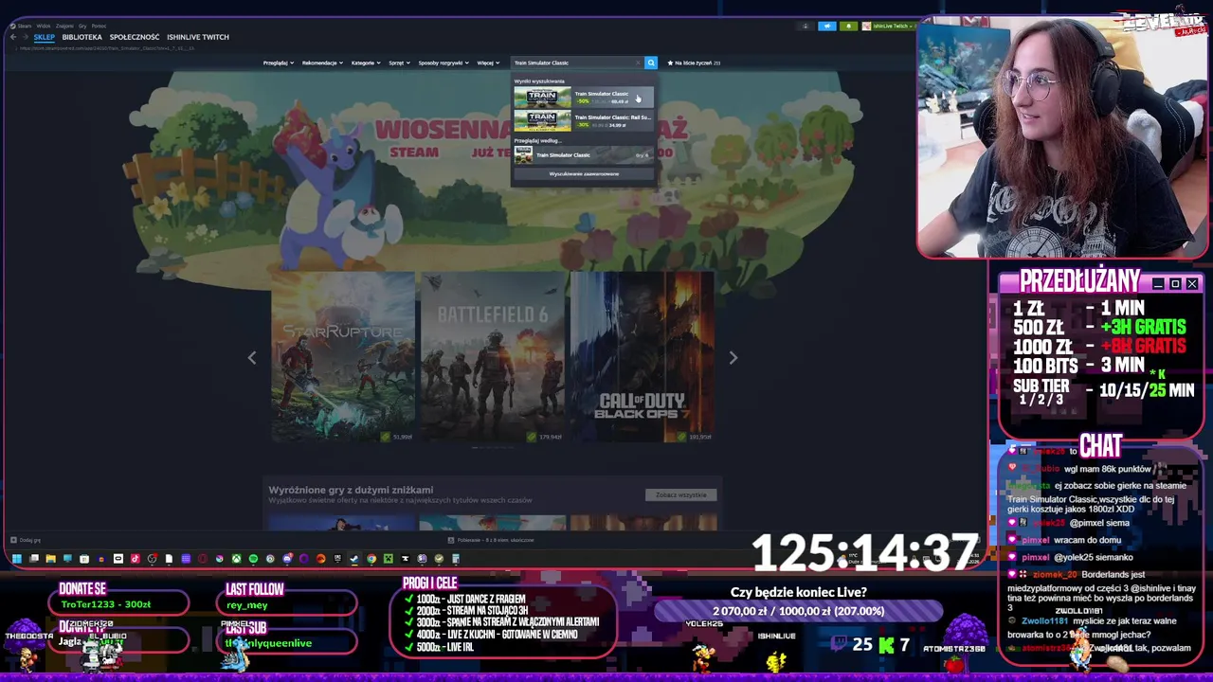Image resolution: width=1213 pixels, height=682 pixels.
Task: Open the Xbox app on taskbar
Action: pyautogui.click(x=237, y=559)
